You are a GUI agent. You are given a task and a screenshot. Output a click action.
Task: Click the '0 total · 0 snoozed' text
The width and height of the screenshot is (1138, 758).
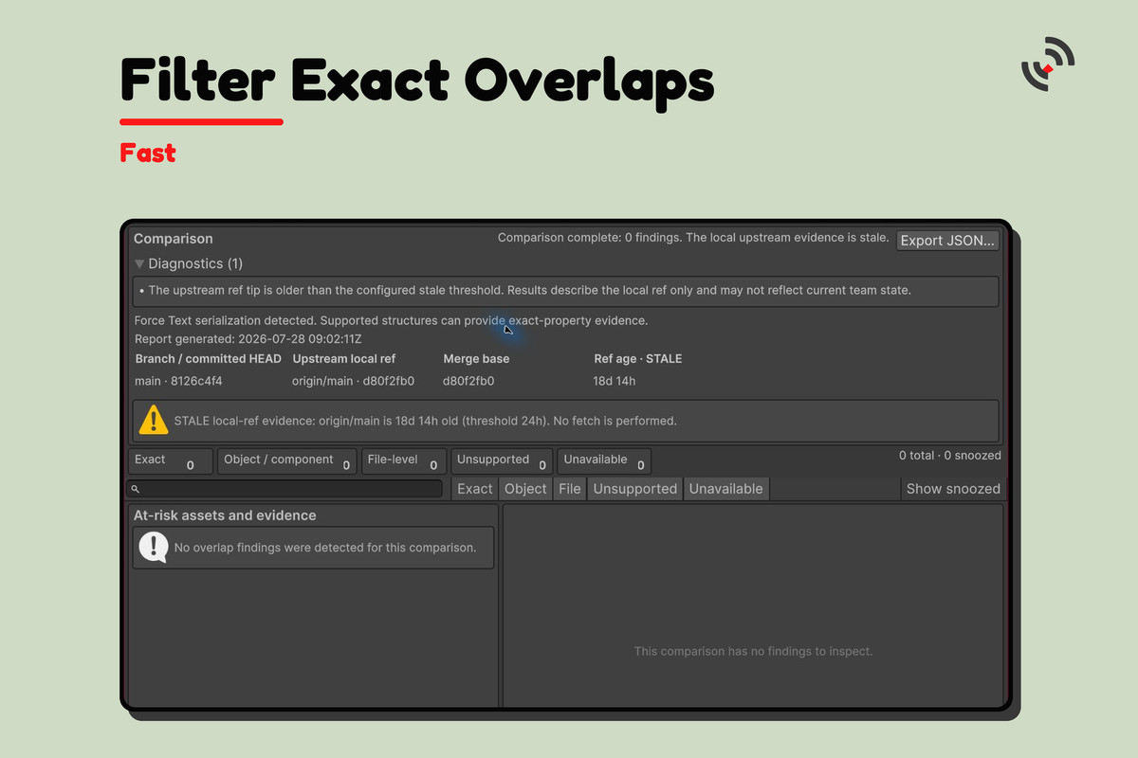pyautogui.click(x=950, y=456)
